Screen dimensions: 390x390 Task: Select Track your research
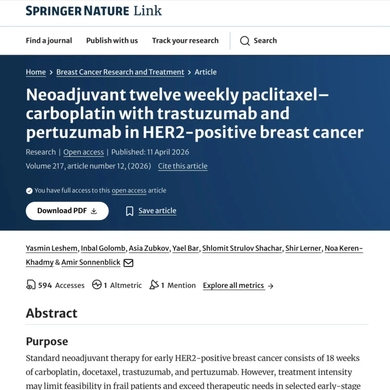click(185, 40)
